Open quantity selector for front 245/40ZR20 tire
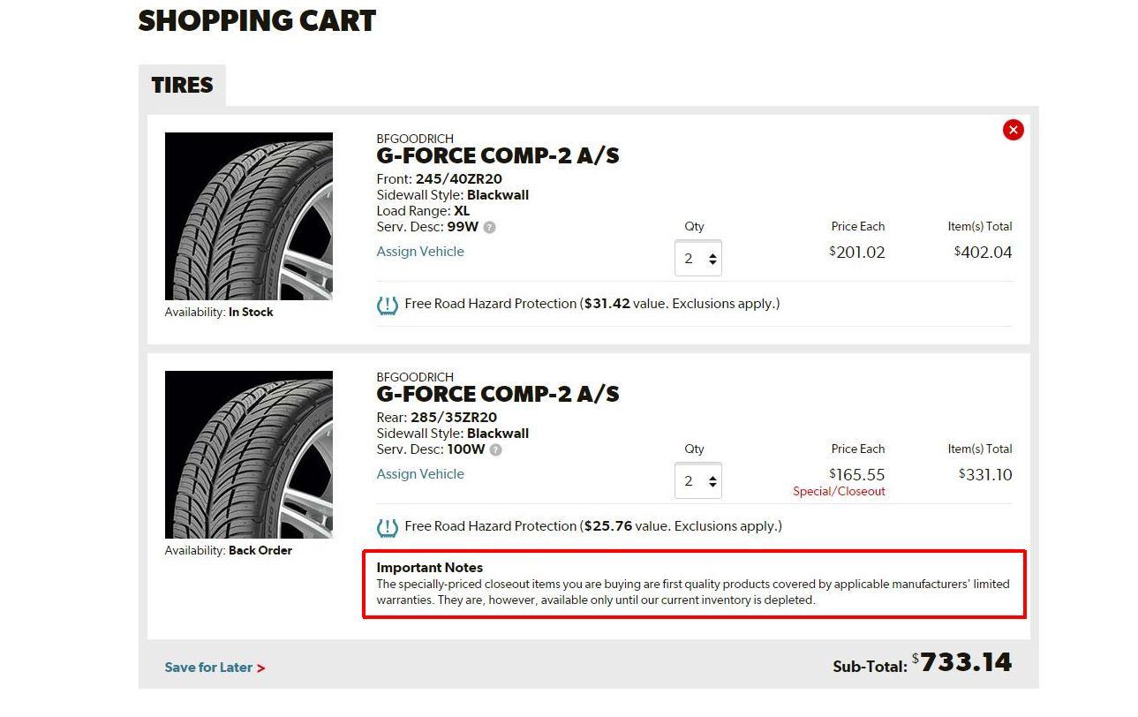Image resolution: width=1138 pixels, height=717 pixels. pyautogui.click(x=698, y=259)
